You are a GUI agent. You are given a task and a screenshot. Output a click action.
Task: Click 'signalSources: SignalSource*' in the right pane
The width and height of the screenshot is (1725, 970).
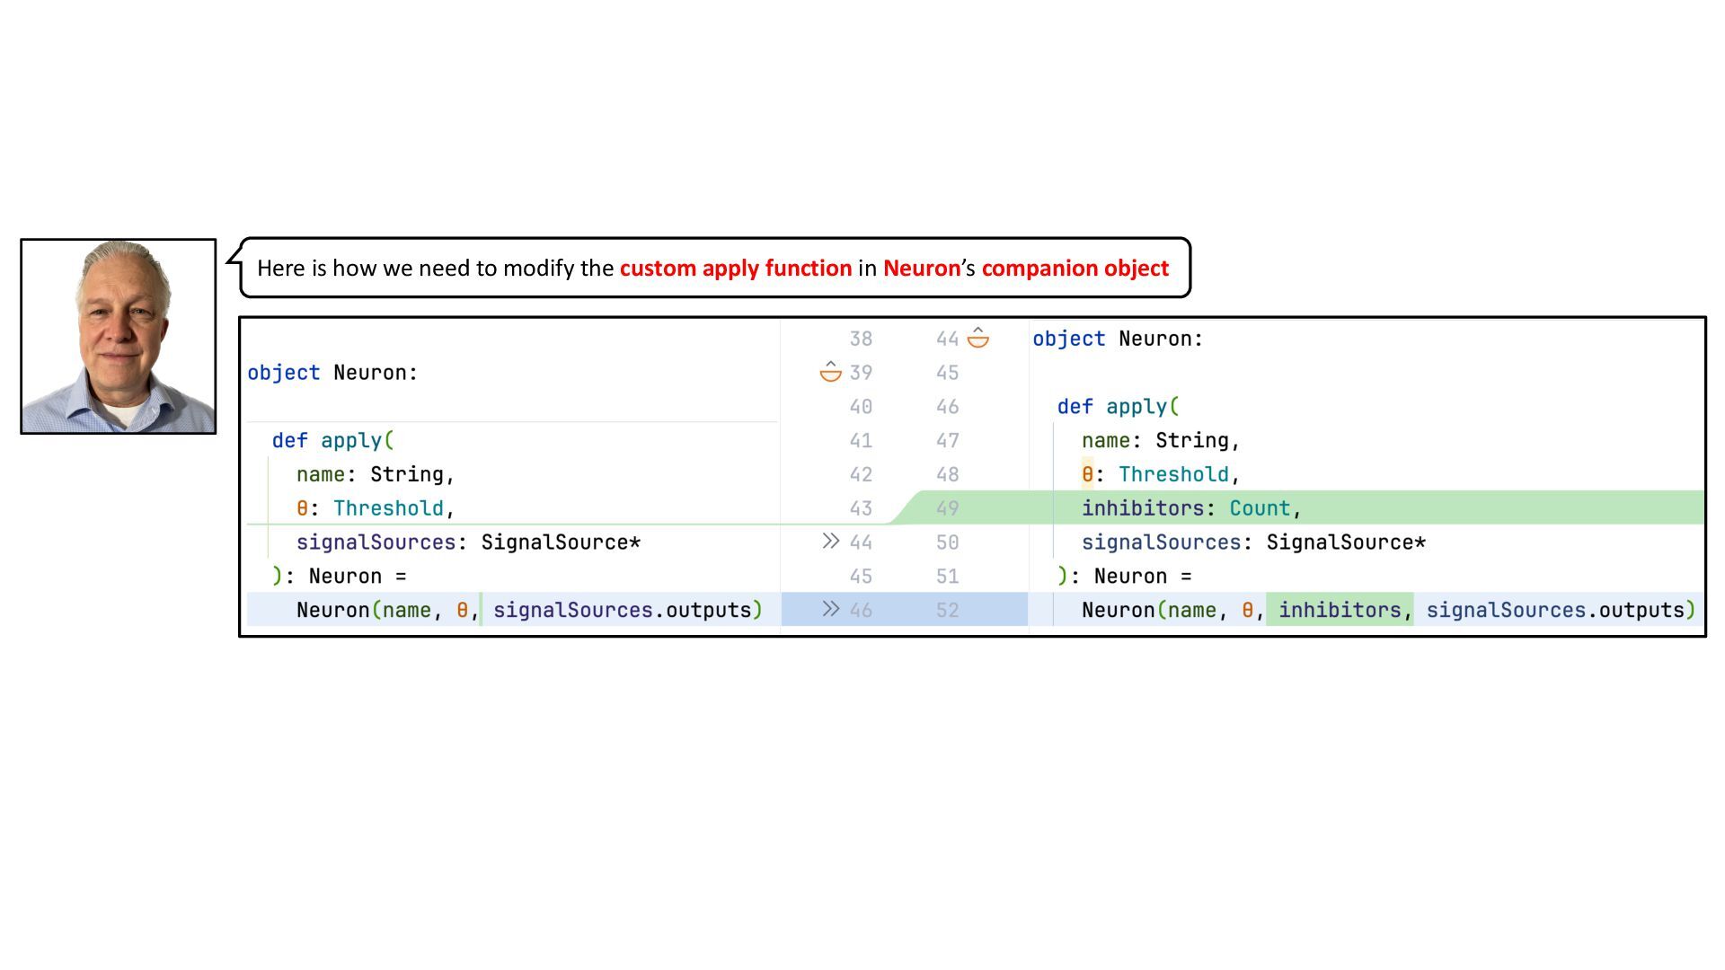[1252, 542]
